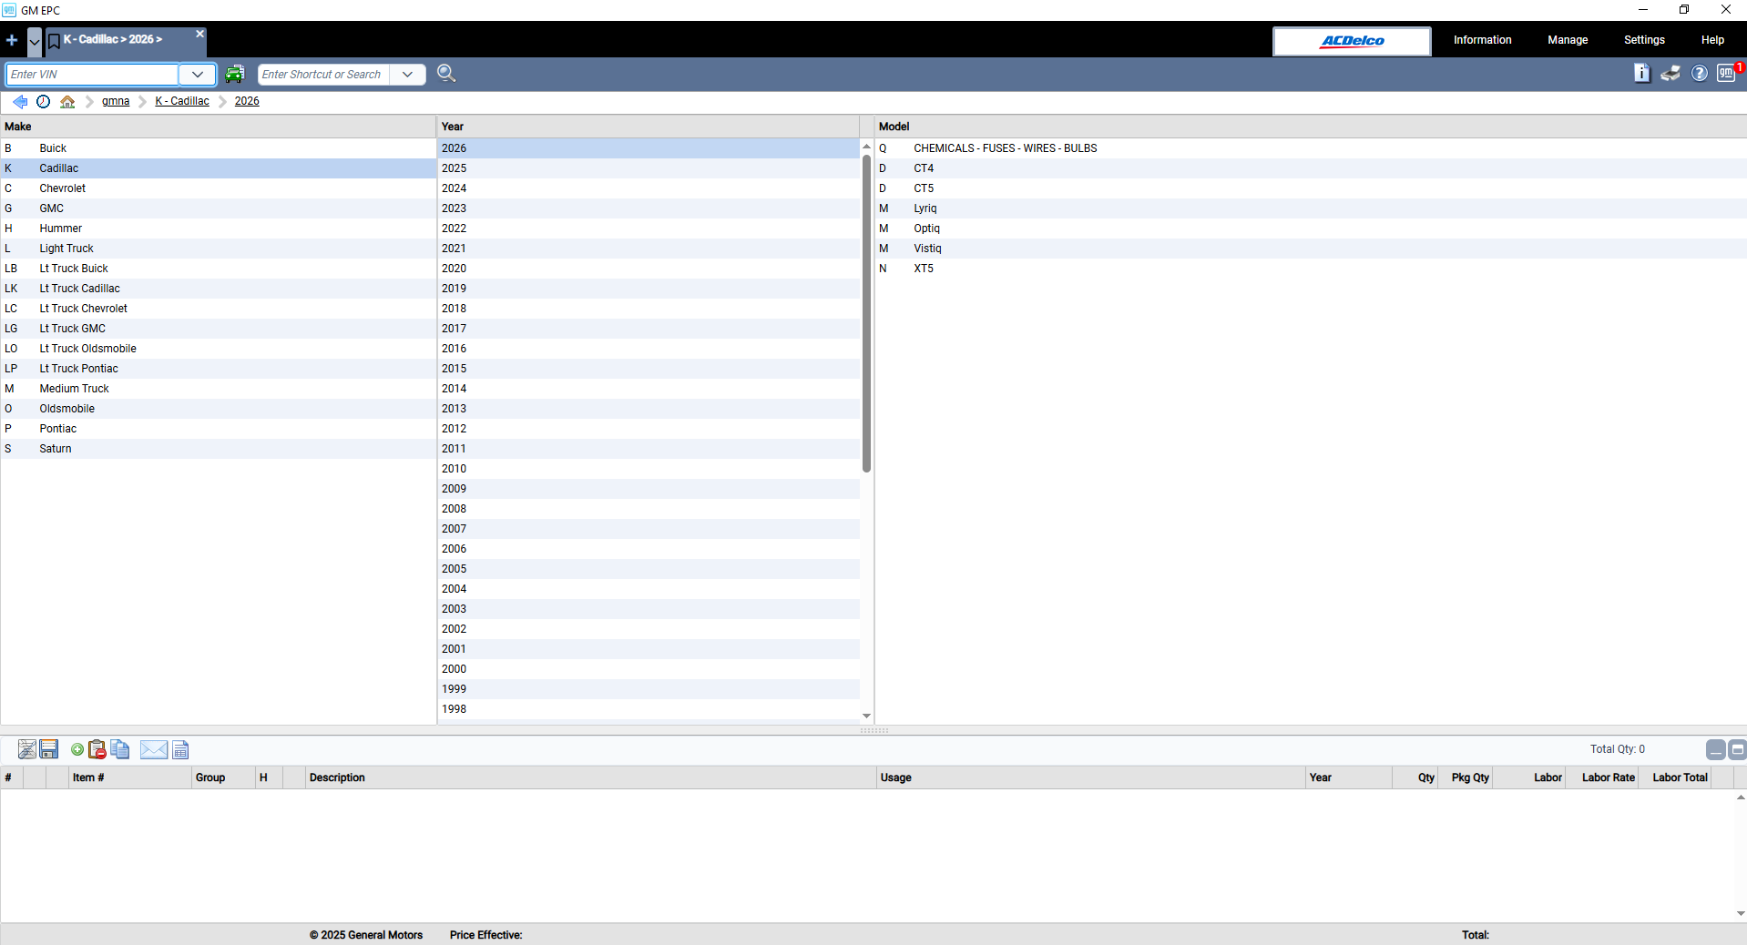Open GM notifications via gm badge icon
1747x945 pixels.
[1728, 74]
